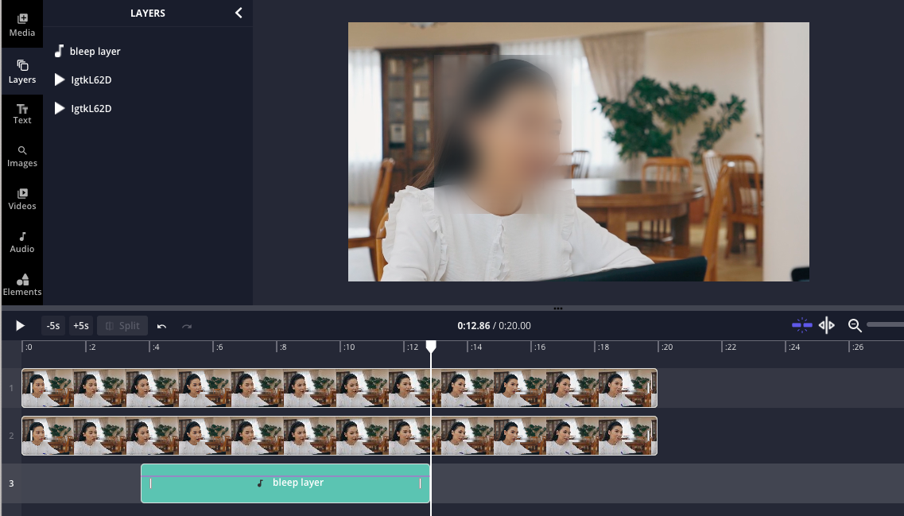Open the Media panel in sidebar

click(x=21, y=24)
